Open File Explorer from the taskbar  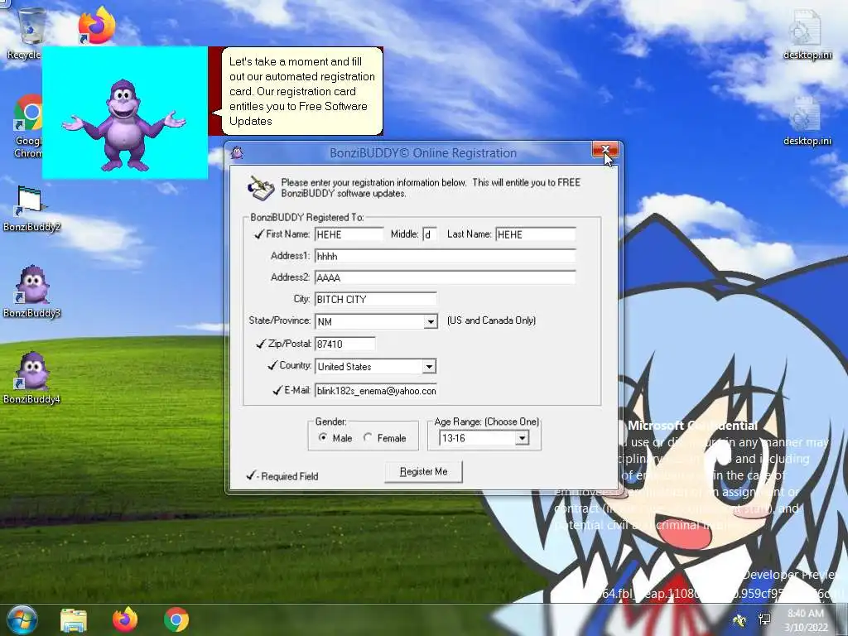[x=74, y=620]
